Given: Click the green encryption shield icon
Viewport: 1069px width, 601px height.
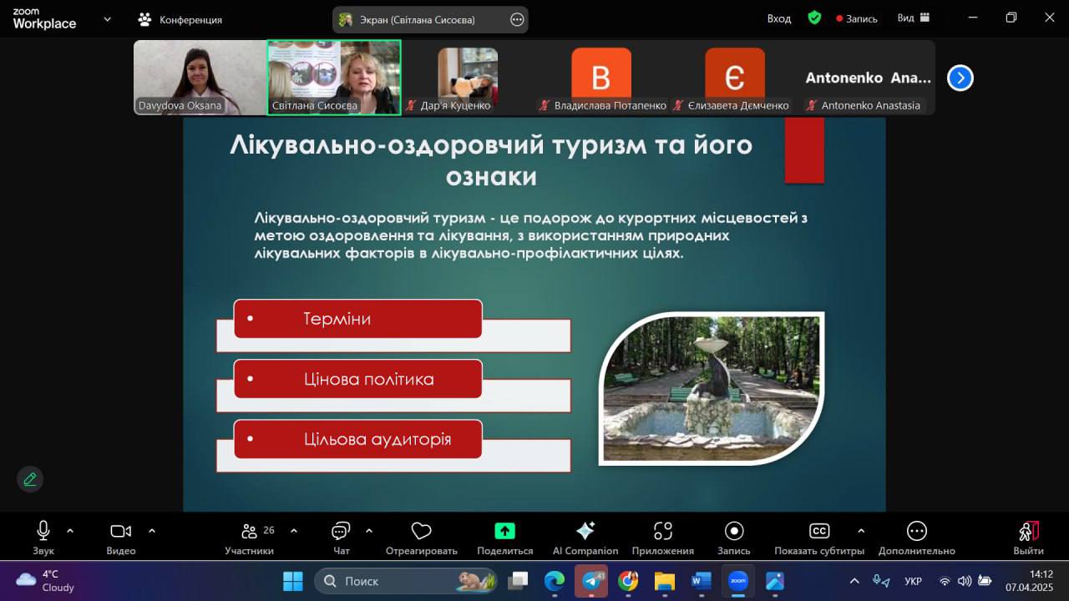Looking at the screenshot, I should (814, 18).
